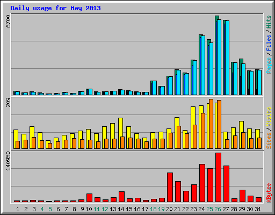Click the 140950 KBytes axis value

8,161
